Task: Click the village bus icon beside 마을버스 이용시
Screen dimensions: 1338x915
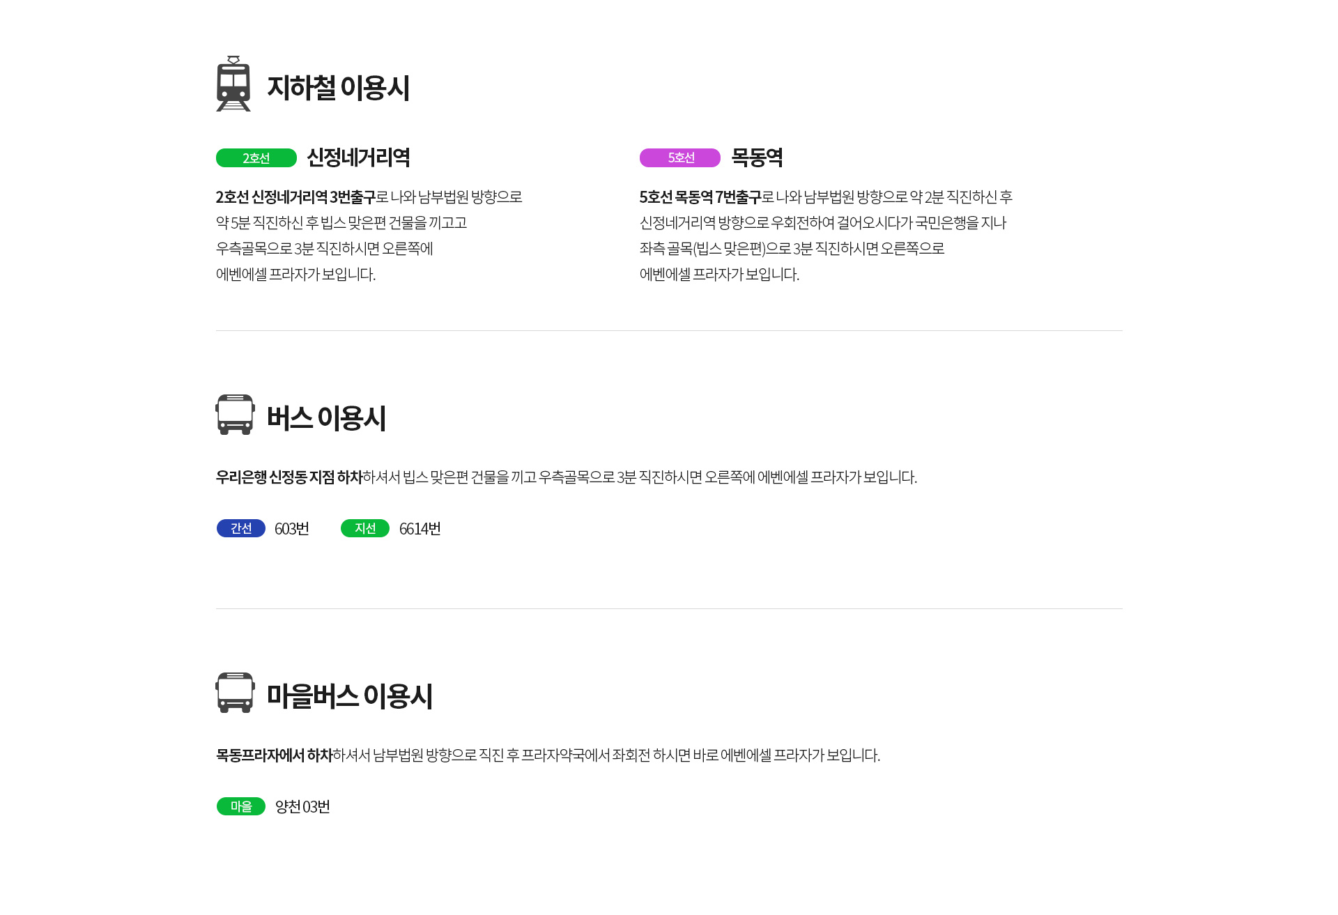Action: pyautogui.click(x=235, y=693)
